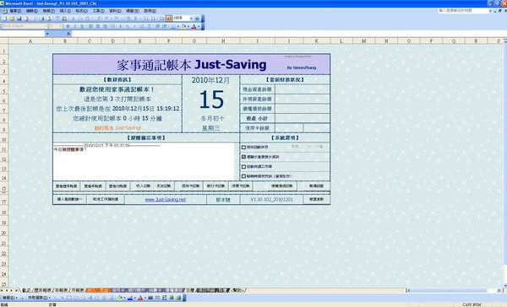507x307 pixels.
Task: Click the version text V1.10.102_20101201
Action: (271, 200)
